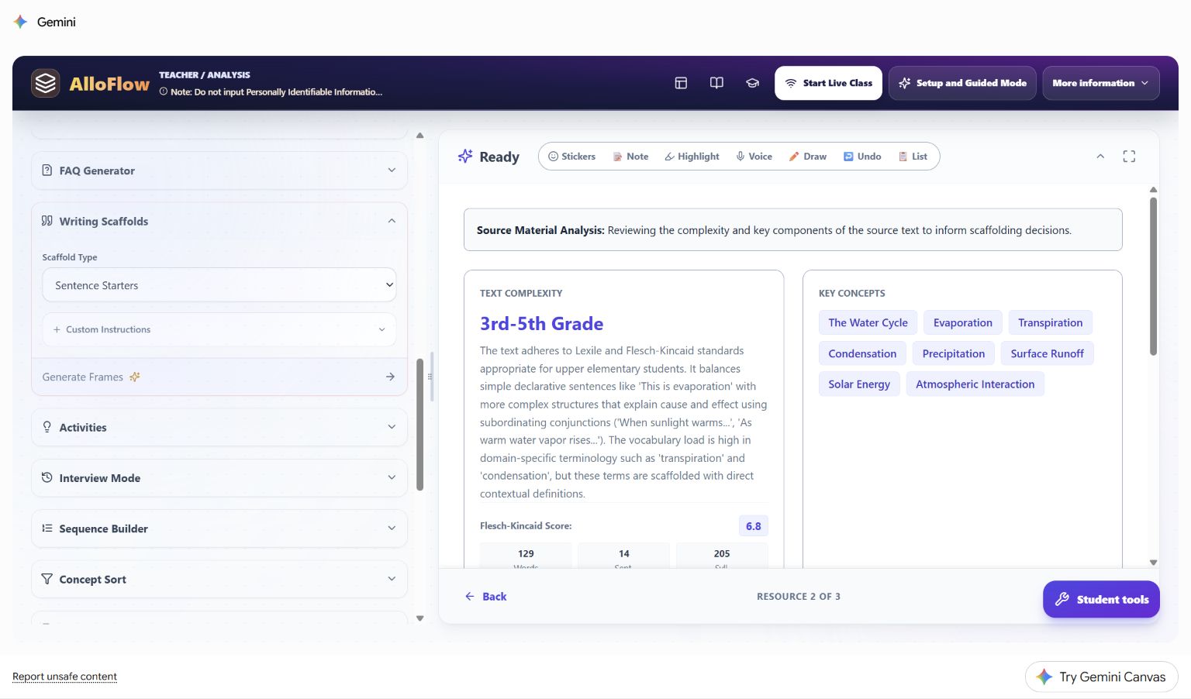Collapse the toolbar with the up chevron

click(x=1100, y=157)
